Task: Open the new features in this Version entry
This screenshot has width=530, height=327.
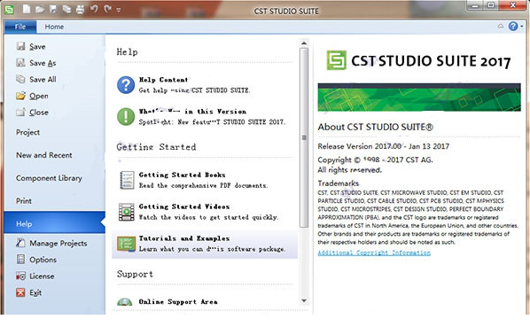Action: (x=205, y=117)
